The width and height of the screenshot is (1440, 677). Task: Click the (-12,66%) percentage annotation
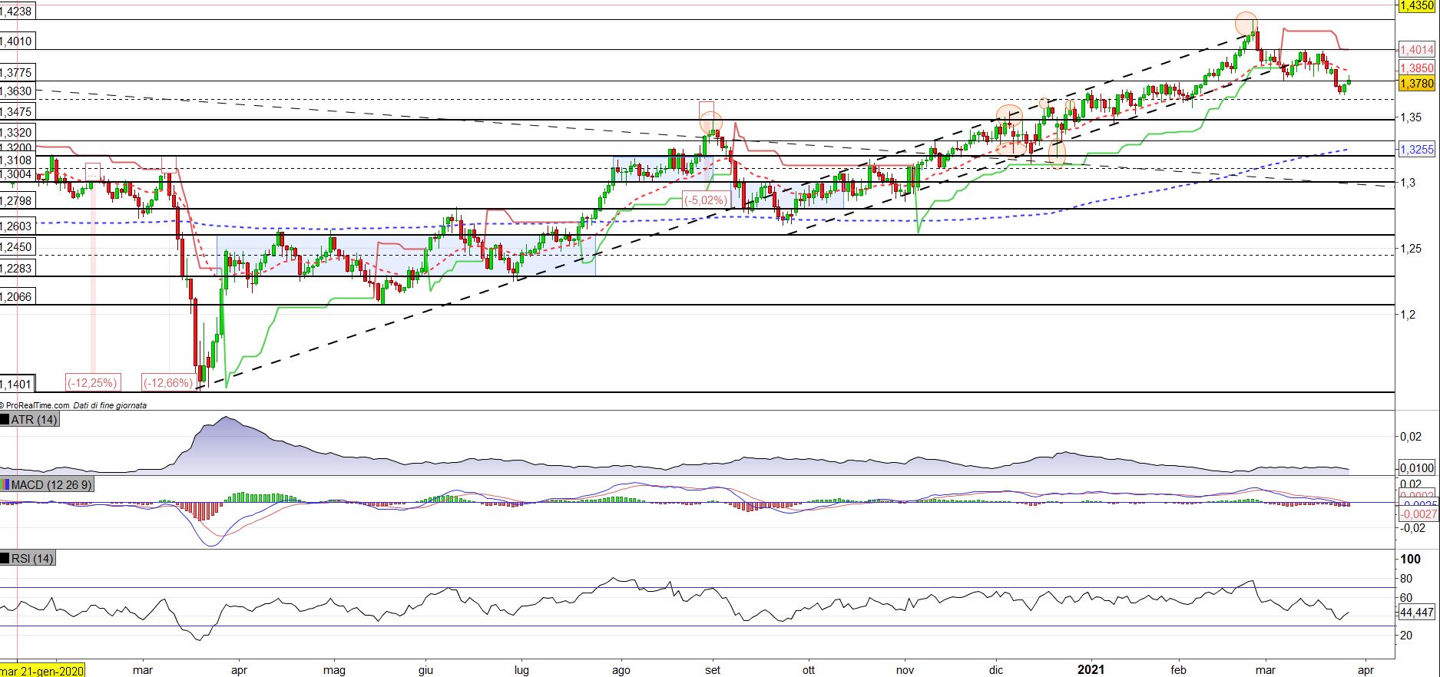167,382
